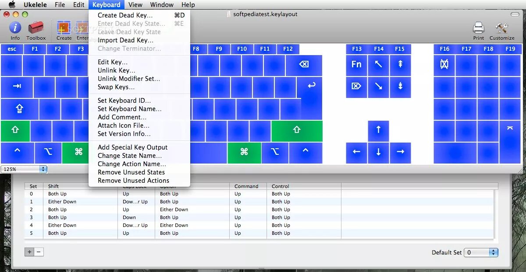
Task: Click the forward delete key
Action: pos(356,87)
